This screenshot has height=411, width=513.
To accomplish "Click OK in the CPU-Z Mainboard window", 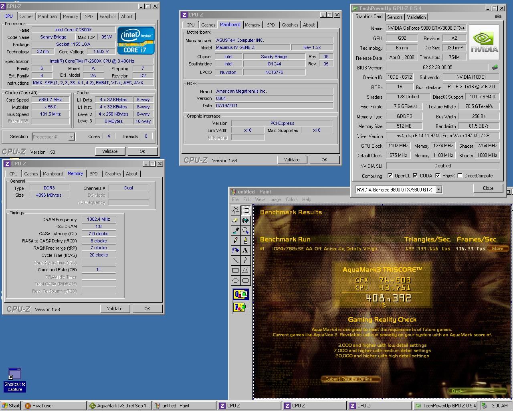I will [x=324, y=160].
